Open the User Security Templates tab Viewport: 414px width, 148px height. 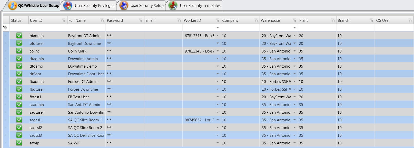[200, 6]
